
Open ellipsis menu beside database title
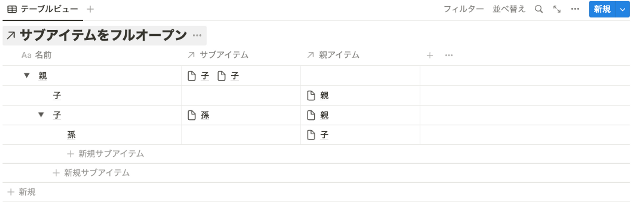click(197, 35)
